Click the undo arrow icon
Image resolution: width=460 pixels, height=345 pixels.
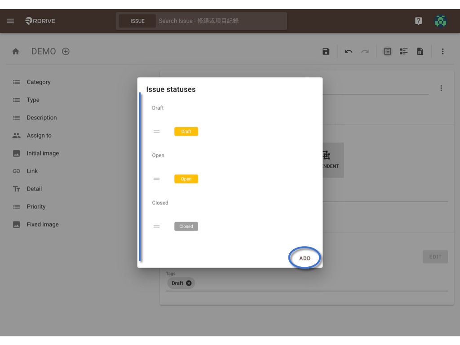click(x=349, y=52)
